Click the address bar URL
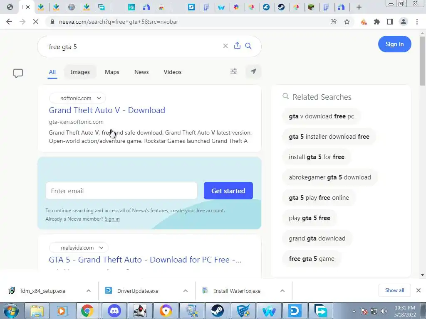426x319 pixels. [x=119, y=22]
